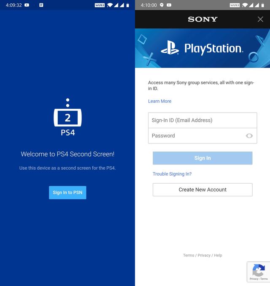Tap the note notification icon in left status bar
Screen dimensions: 270x286
pos(41,5)
